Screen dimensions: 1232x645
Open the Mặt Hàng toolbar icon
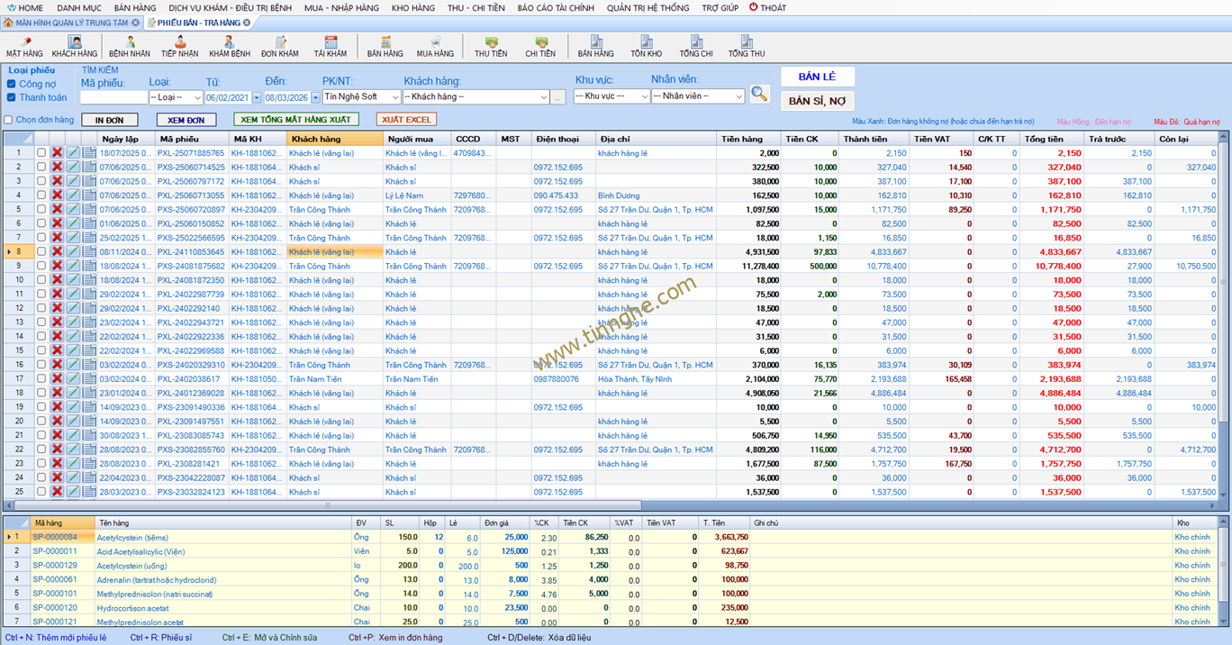[24, 47]
